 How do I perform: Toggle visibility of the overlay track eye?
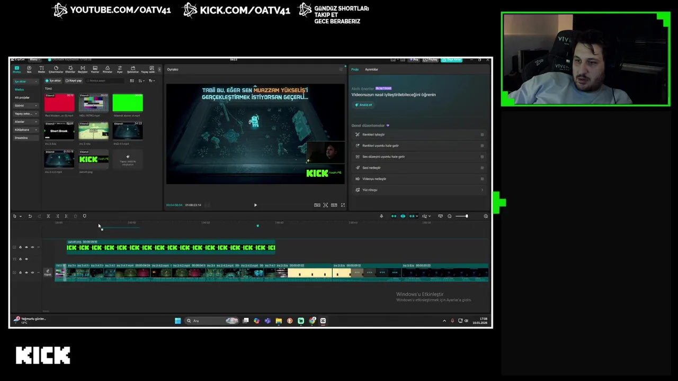point(26,247)
